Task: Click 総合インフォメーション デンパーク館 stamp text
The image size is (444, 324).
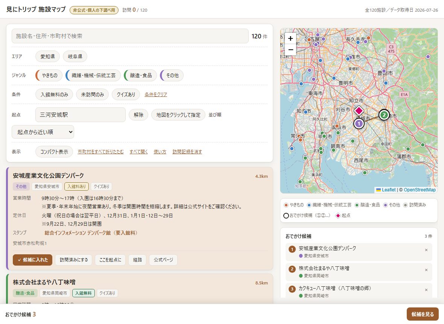Action: coord(92,233)
